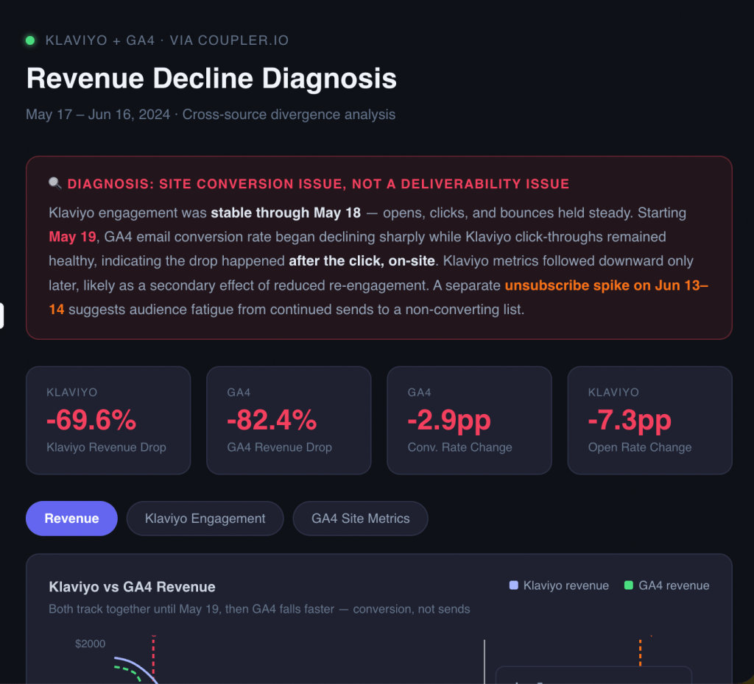Toggle the Klaviyo revenue legend swatch
Image resolution: width=754 pixels, height=684 pixels.
click(513, 585)
